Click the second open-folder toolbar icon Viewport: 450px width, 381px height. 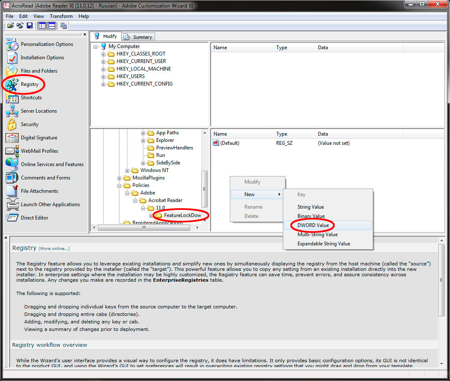point(20,26)
